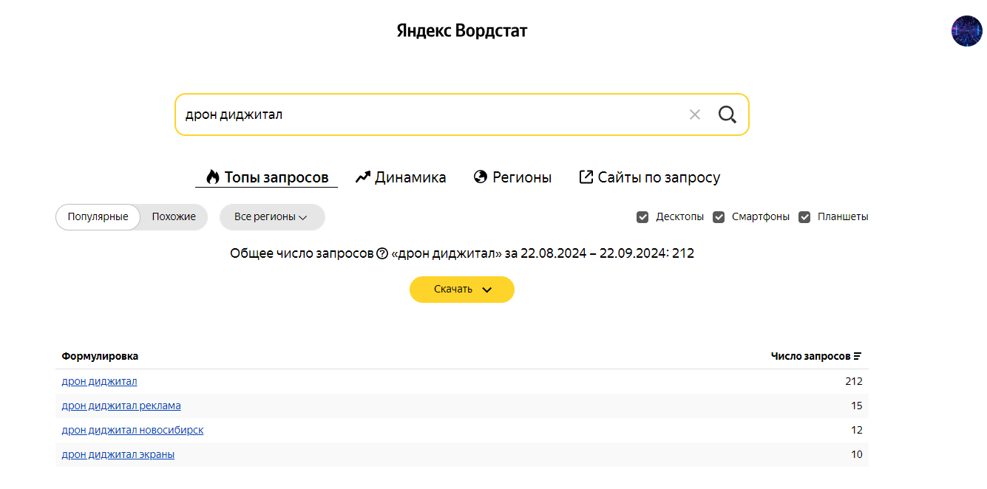Click the count value 15
Viewport: 987px width, 489px height.
click(x=856, y=406)
